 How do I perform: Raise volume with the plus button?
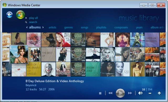coord(159,93)
